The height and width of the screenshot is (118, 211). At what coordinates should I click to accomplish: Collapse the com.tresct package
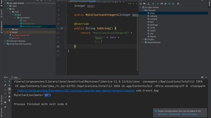(15, 18)
